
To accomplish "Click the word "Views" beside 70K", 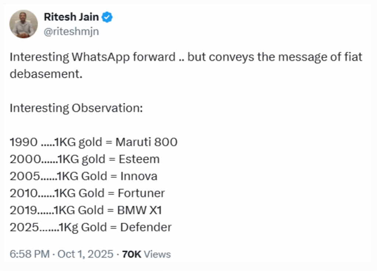I will pos(157,254).
